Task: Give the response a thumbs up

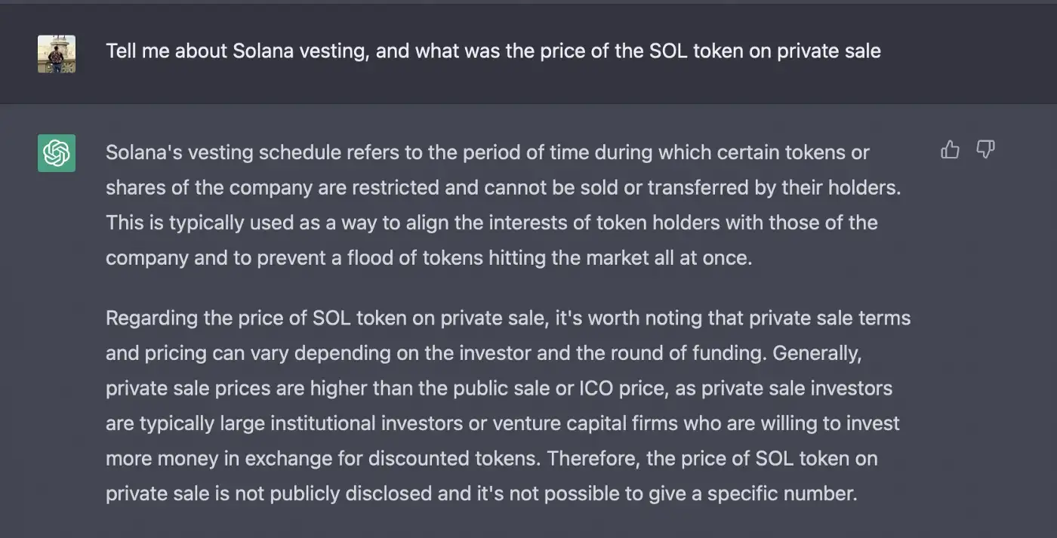Action: [950, 150]
